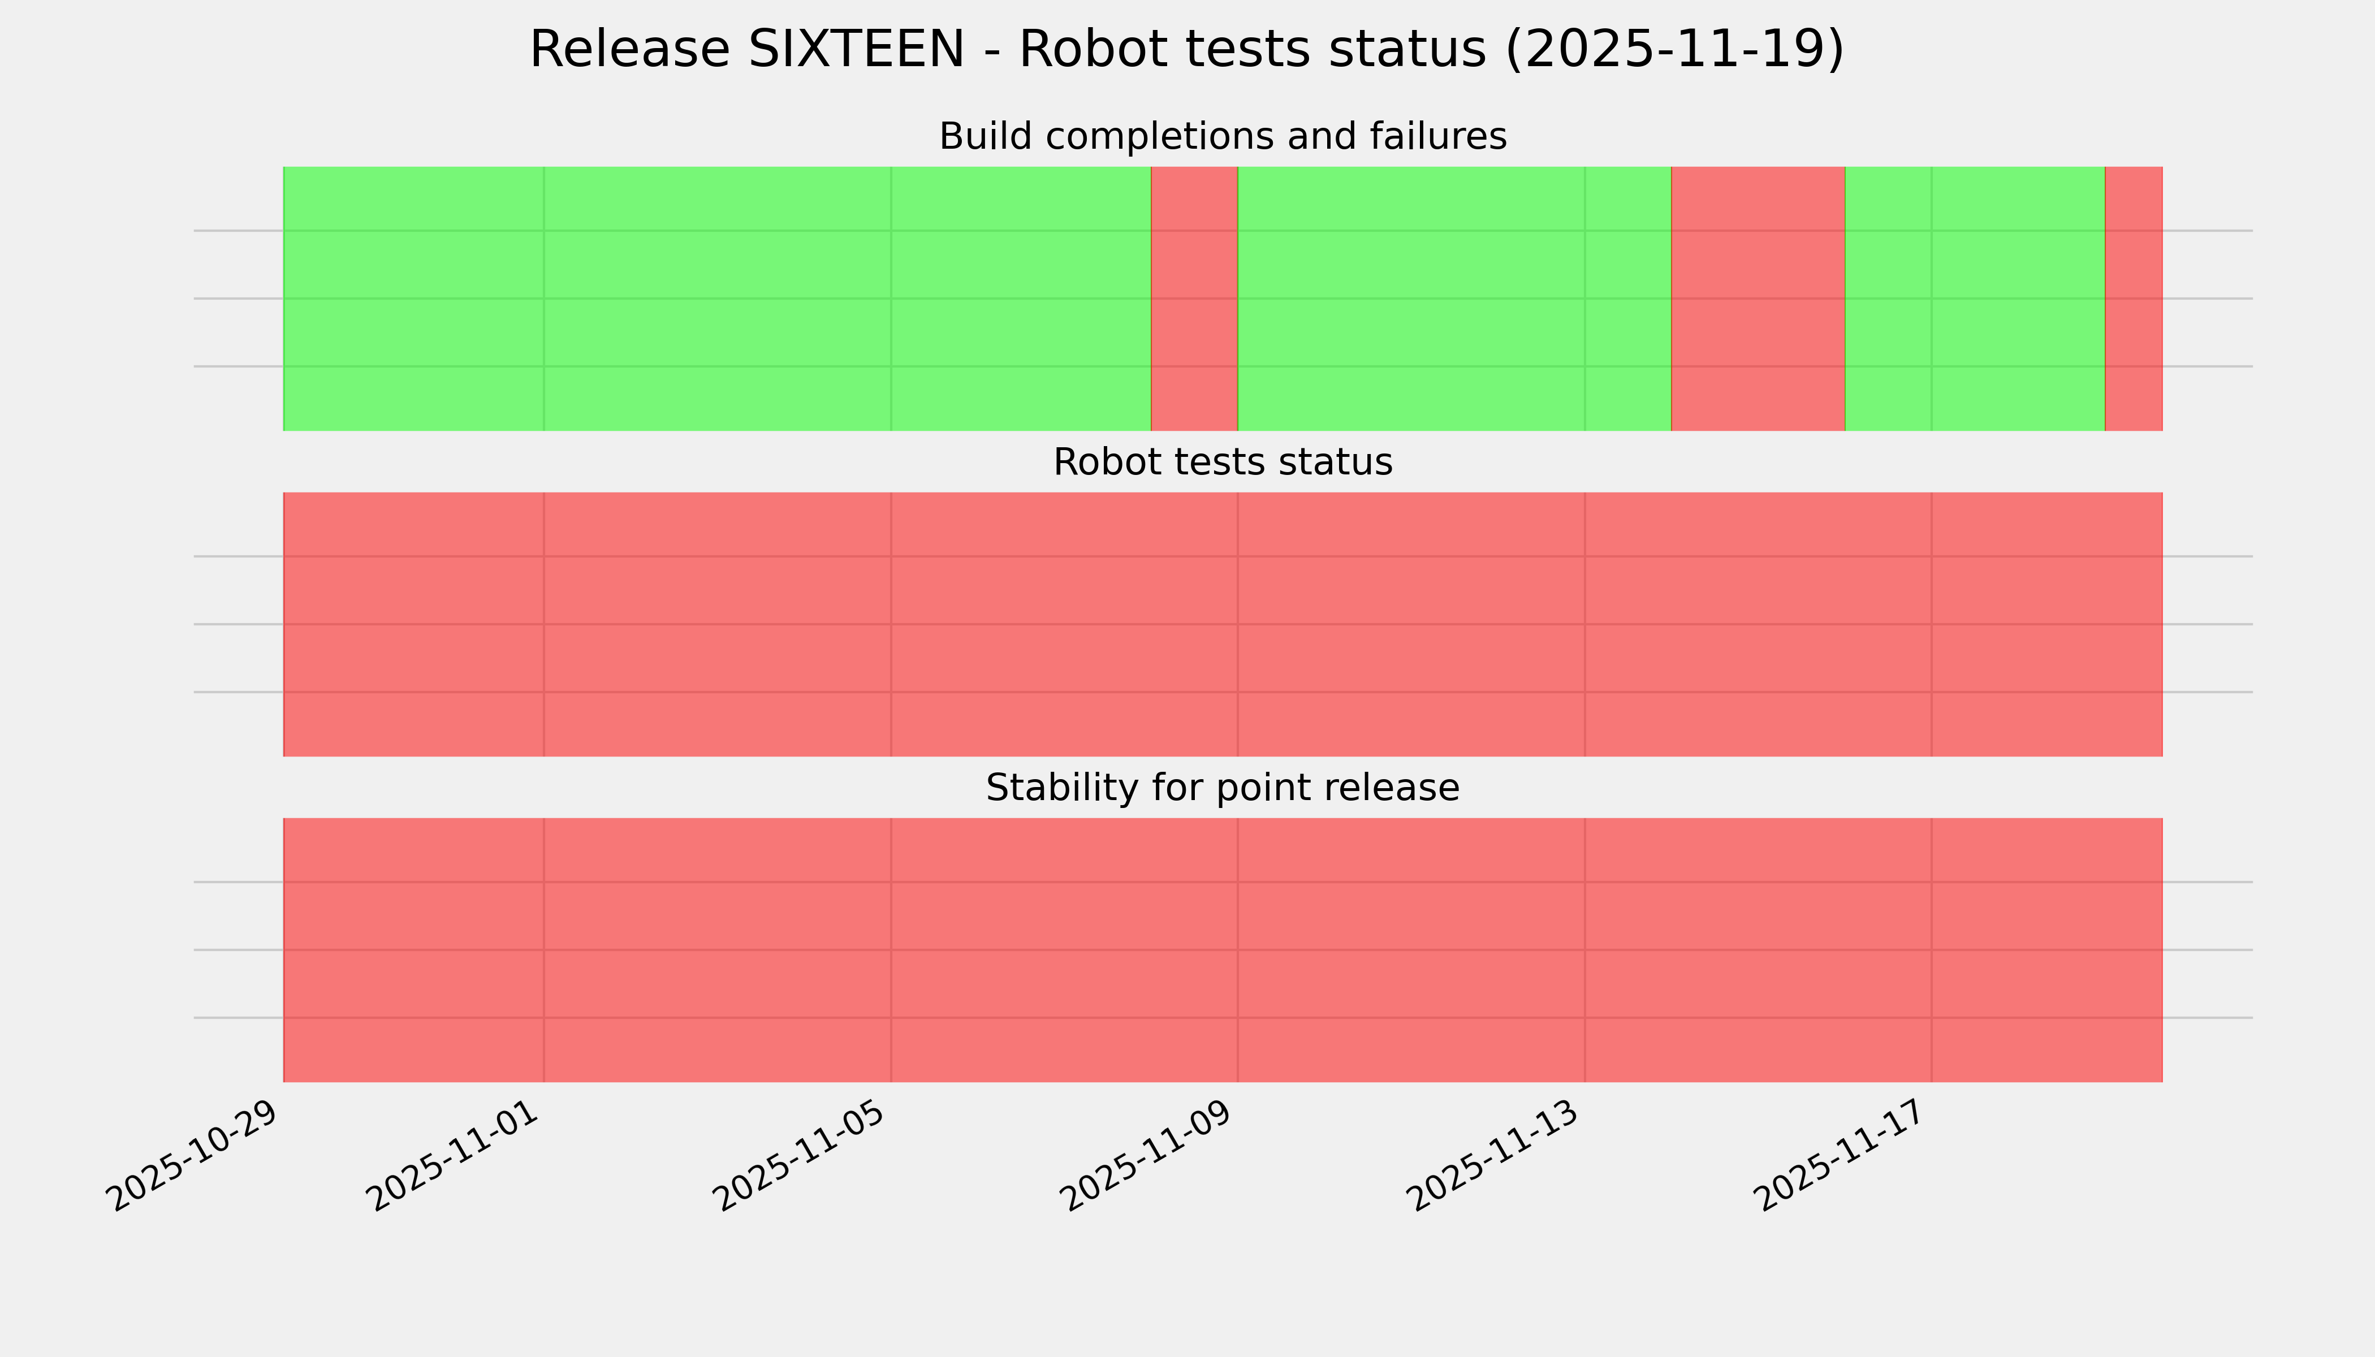
Task: Select the wide red build failure band after 2025-11-13
Action: pyautogui.click(x=1758, y=298)
